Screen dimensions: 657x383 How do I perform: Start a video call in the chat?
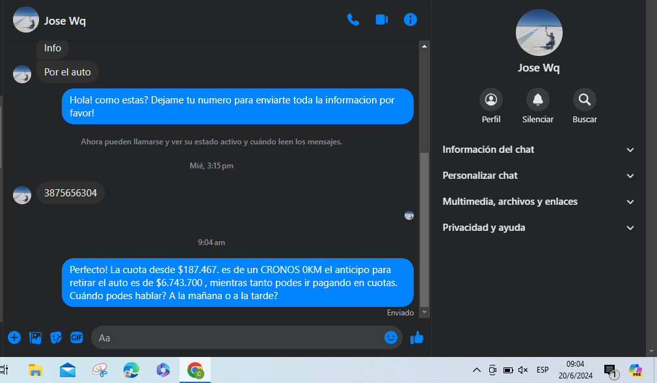[382, 20]
